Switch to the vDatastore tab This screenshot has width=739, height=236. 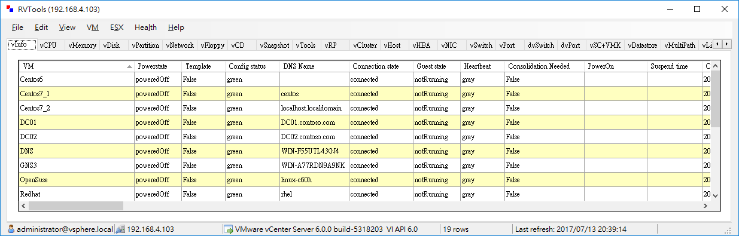(x=643, y=45)
